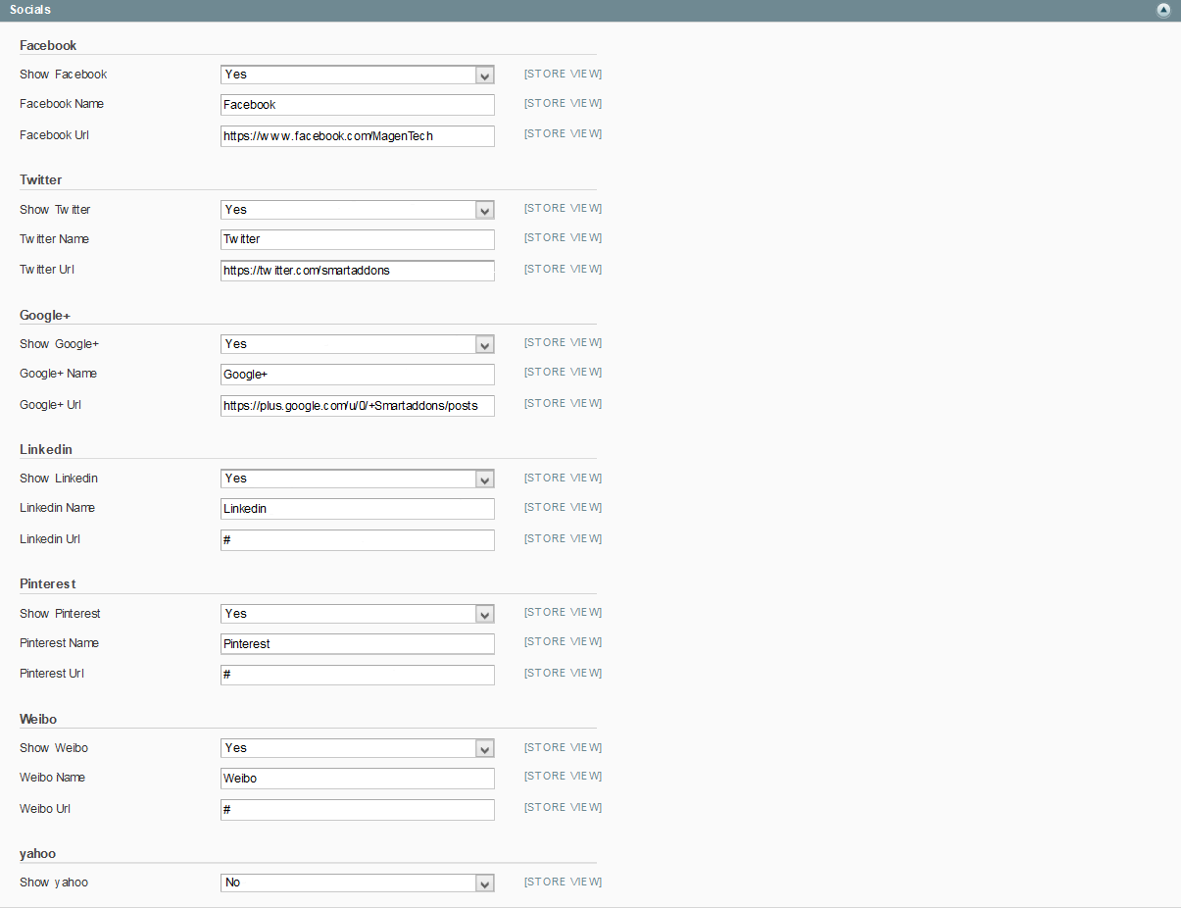Click the Show Pinterest label
Viewport: 1181px width, 908px height.
61,614
